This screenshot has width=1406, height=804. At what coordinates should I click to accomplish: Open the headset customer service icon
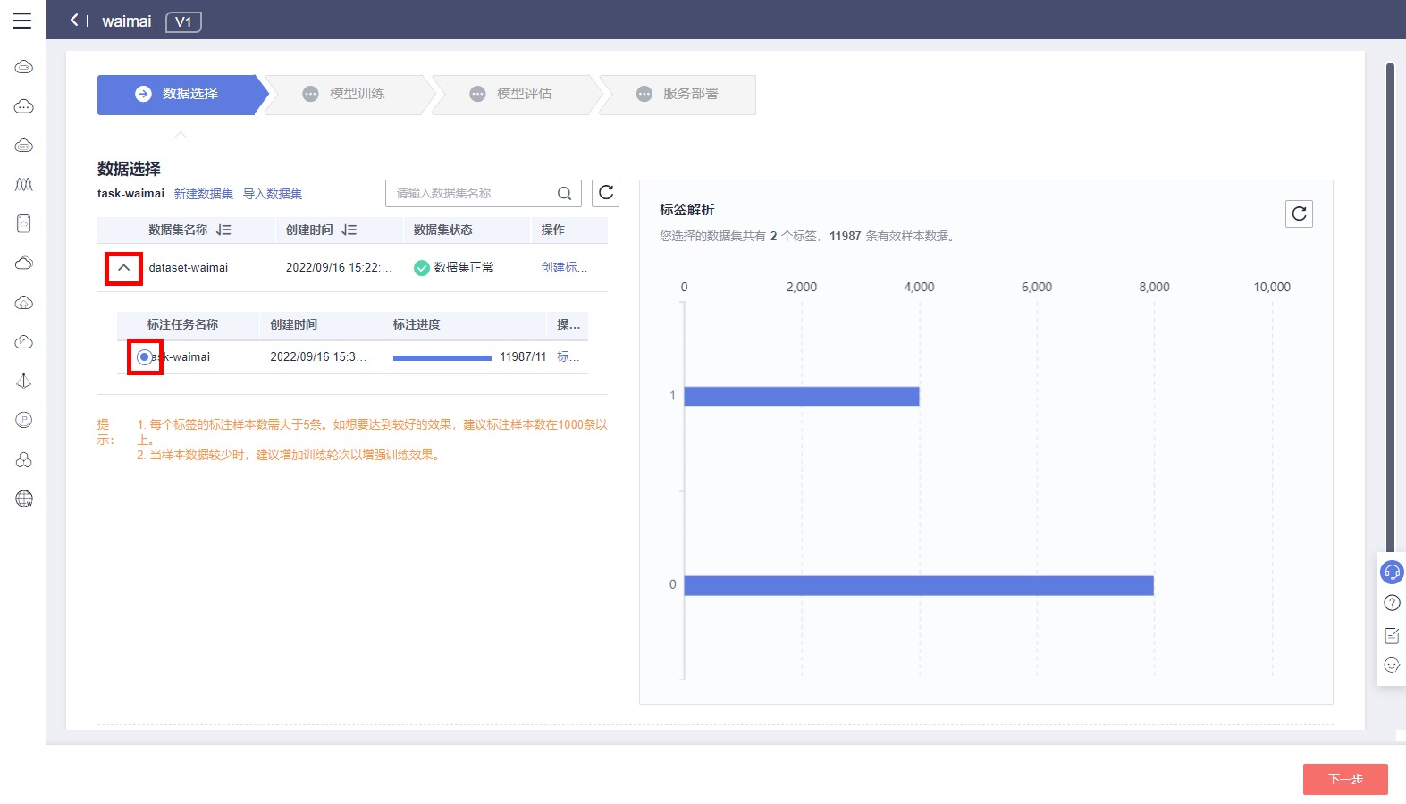[x=1391, y=572]
